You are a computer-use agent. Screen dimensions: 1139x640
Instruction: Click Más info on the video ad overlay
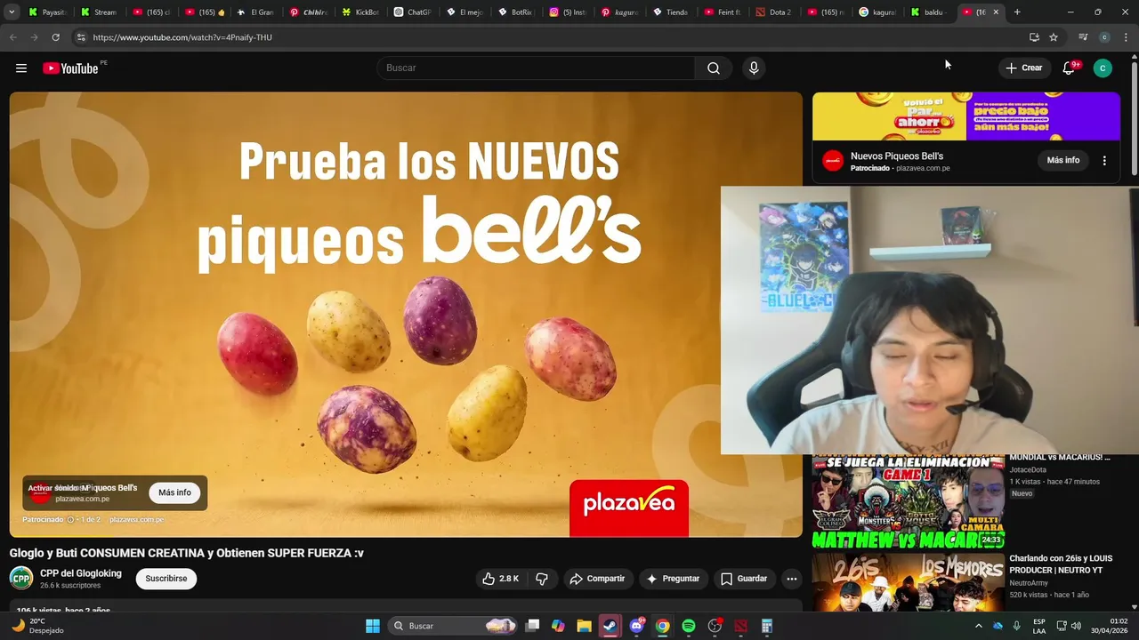(174, 492)
